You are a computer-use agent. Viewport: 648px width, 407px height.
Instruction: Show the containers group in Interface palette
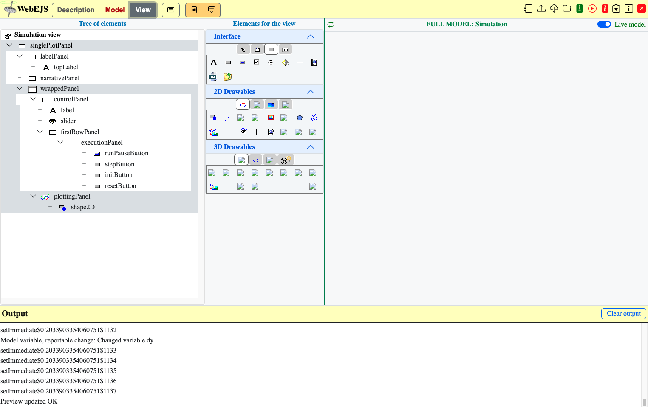243,50
